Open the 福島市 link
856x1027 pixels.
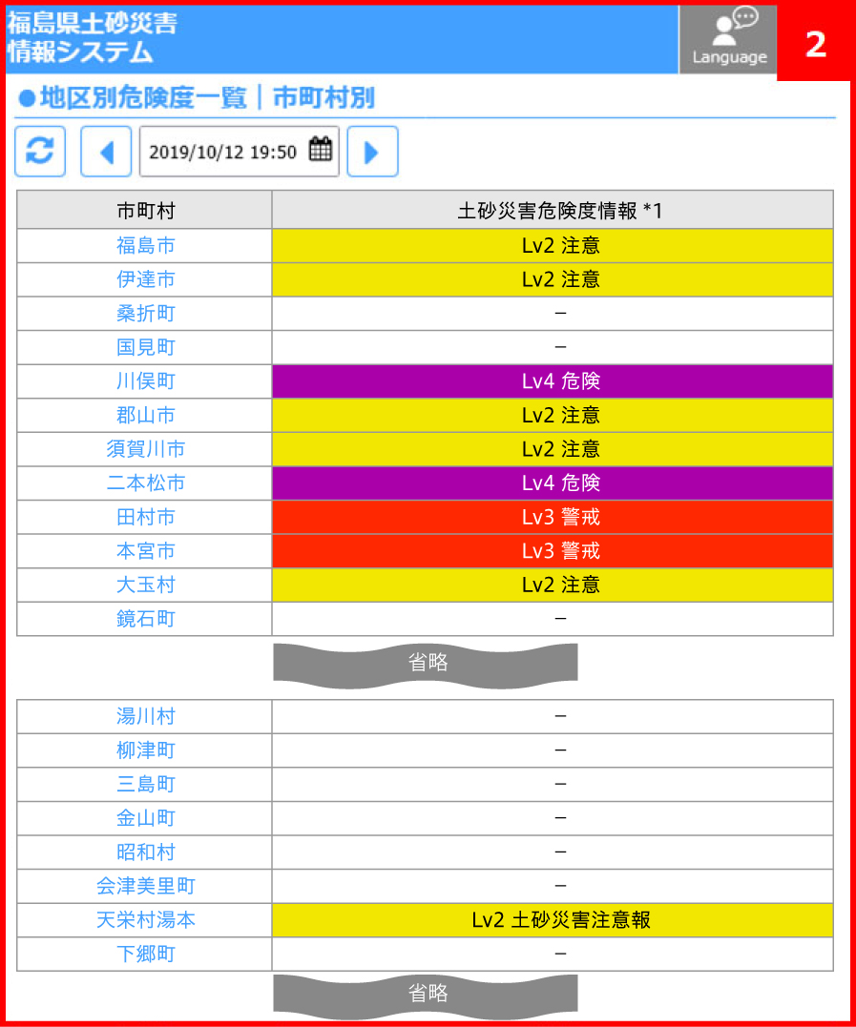(145, 246)
